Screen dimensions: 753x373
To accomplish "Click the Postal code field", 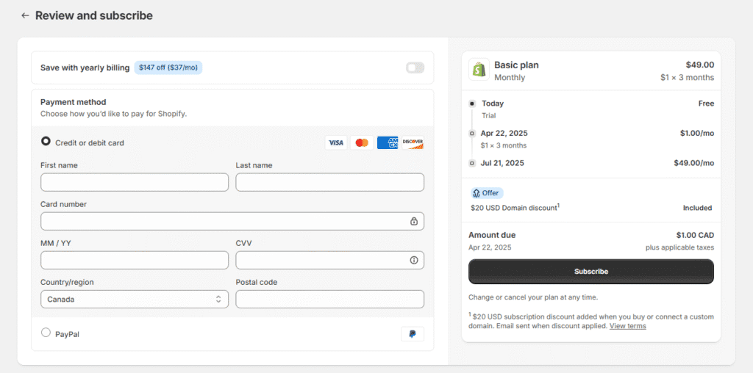I will (x=330, y=299).
